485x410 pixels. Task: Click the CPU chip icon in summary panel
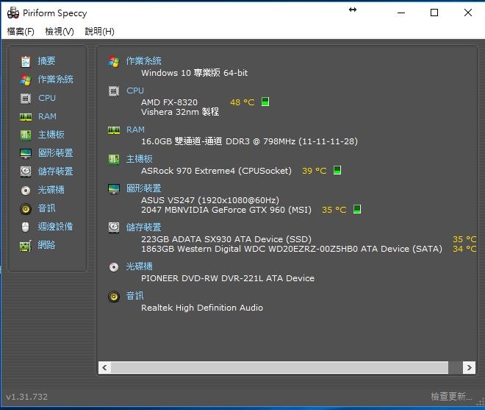point(113,91)
